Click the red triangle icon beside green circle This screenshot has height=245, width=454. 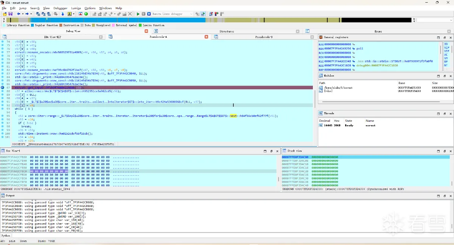pos(80,14)
